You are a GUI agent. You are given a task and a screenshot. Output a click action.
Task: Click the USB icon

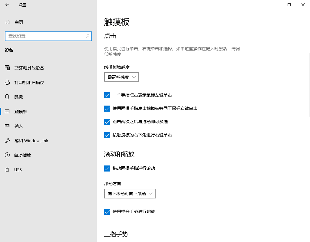click(7, 169)
